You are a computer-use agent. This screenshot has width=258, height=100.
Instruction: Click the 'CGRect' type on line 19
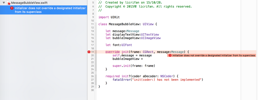click(148, 52)
